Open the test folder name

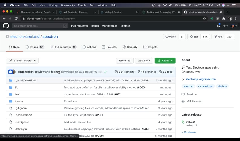[18, 94]
